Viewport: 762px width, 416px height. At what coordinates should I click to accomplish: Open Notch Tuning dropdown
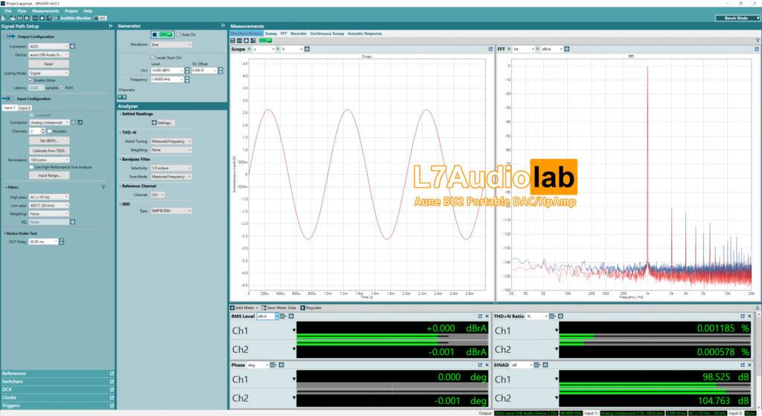pyautogui.click(x=171, y=142)
